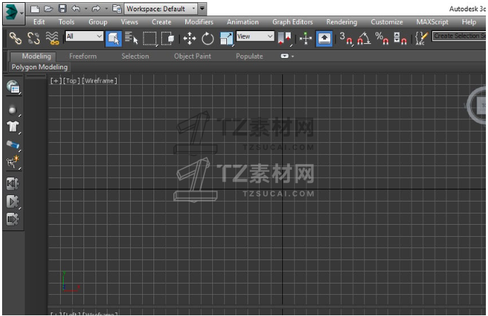Redo the last action
The width and height of the screenshot is (488, 316).
pyautogui.click(x=96, y=8)
